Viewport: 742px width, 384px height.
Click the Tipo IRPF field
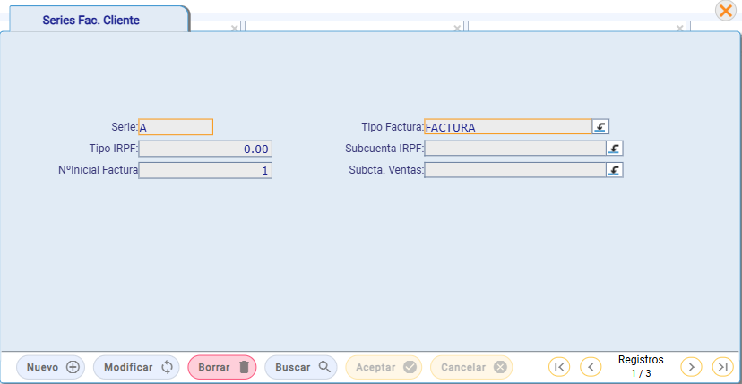point(205,149)
